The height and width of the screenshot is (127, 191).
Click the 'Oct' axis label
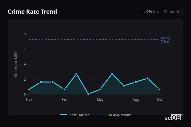pos(159,99)
